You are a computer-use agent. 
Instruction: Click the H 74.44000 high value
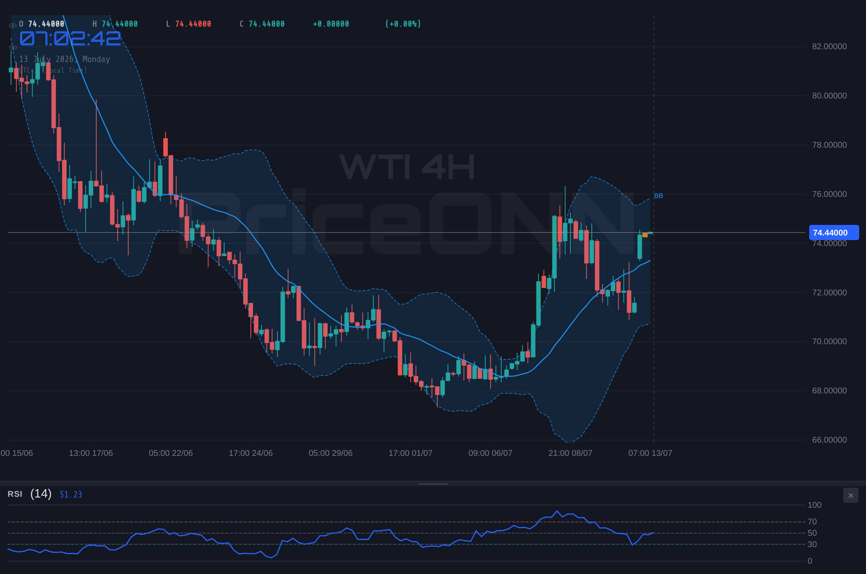click(115, 24)
